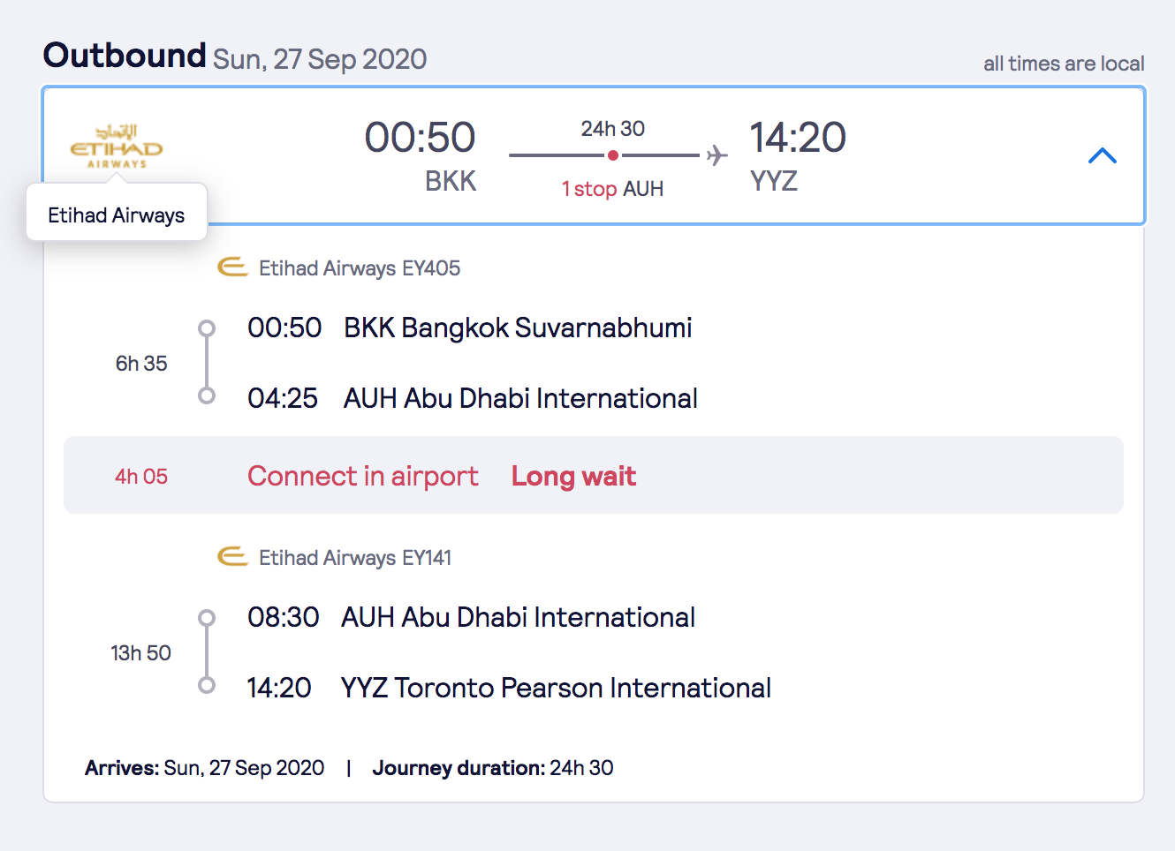Click Etihad icon beside flight EY405
This screenshot has height=851, width=1175.
click(232, 267)
